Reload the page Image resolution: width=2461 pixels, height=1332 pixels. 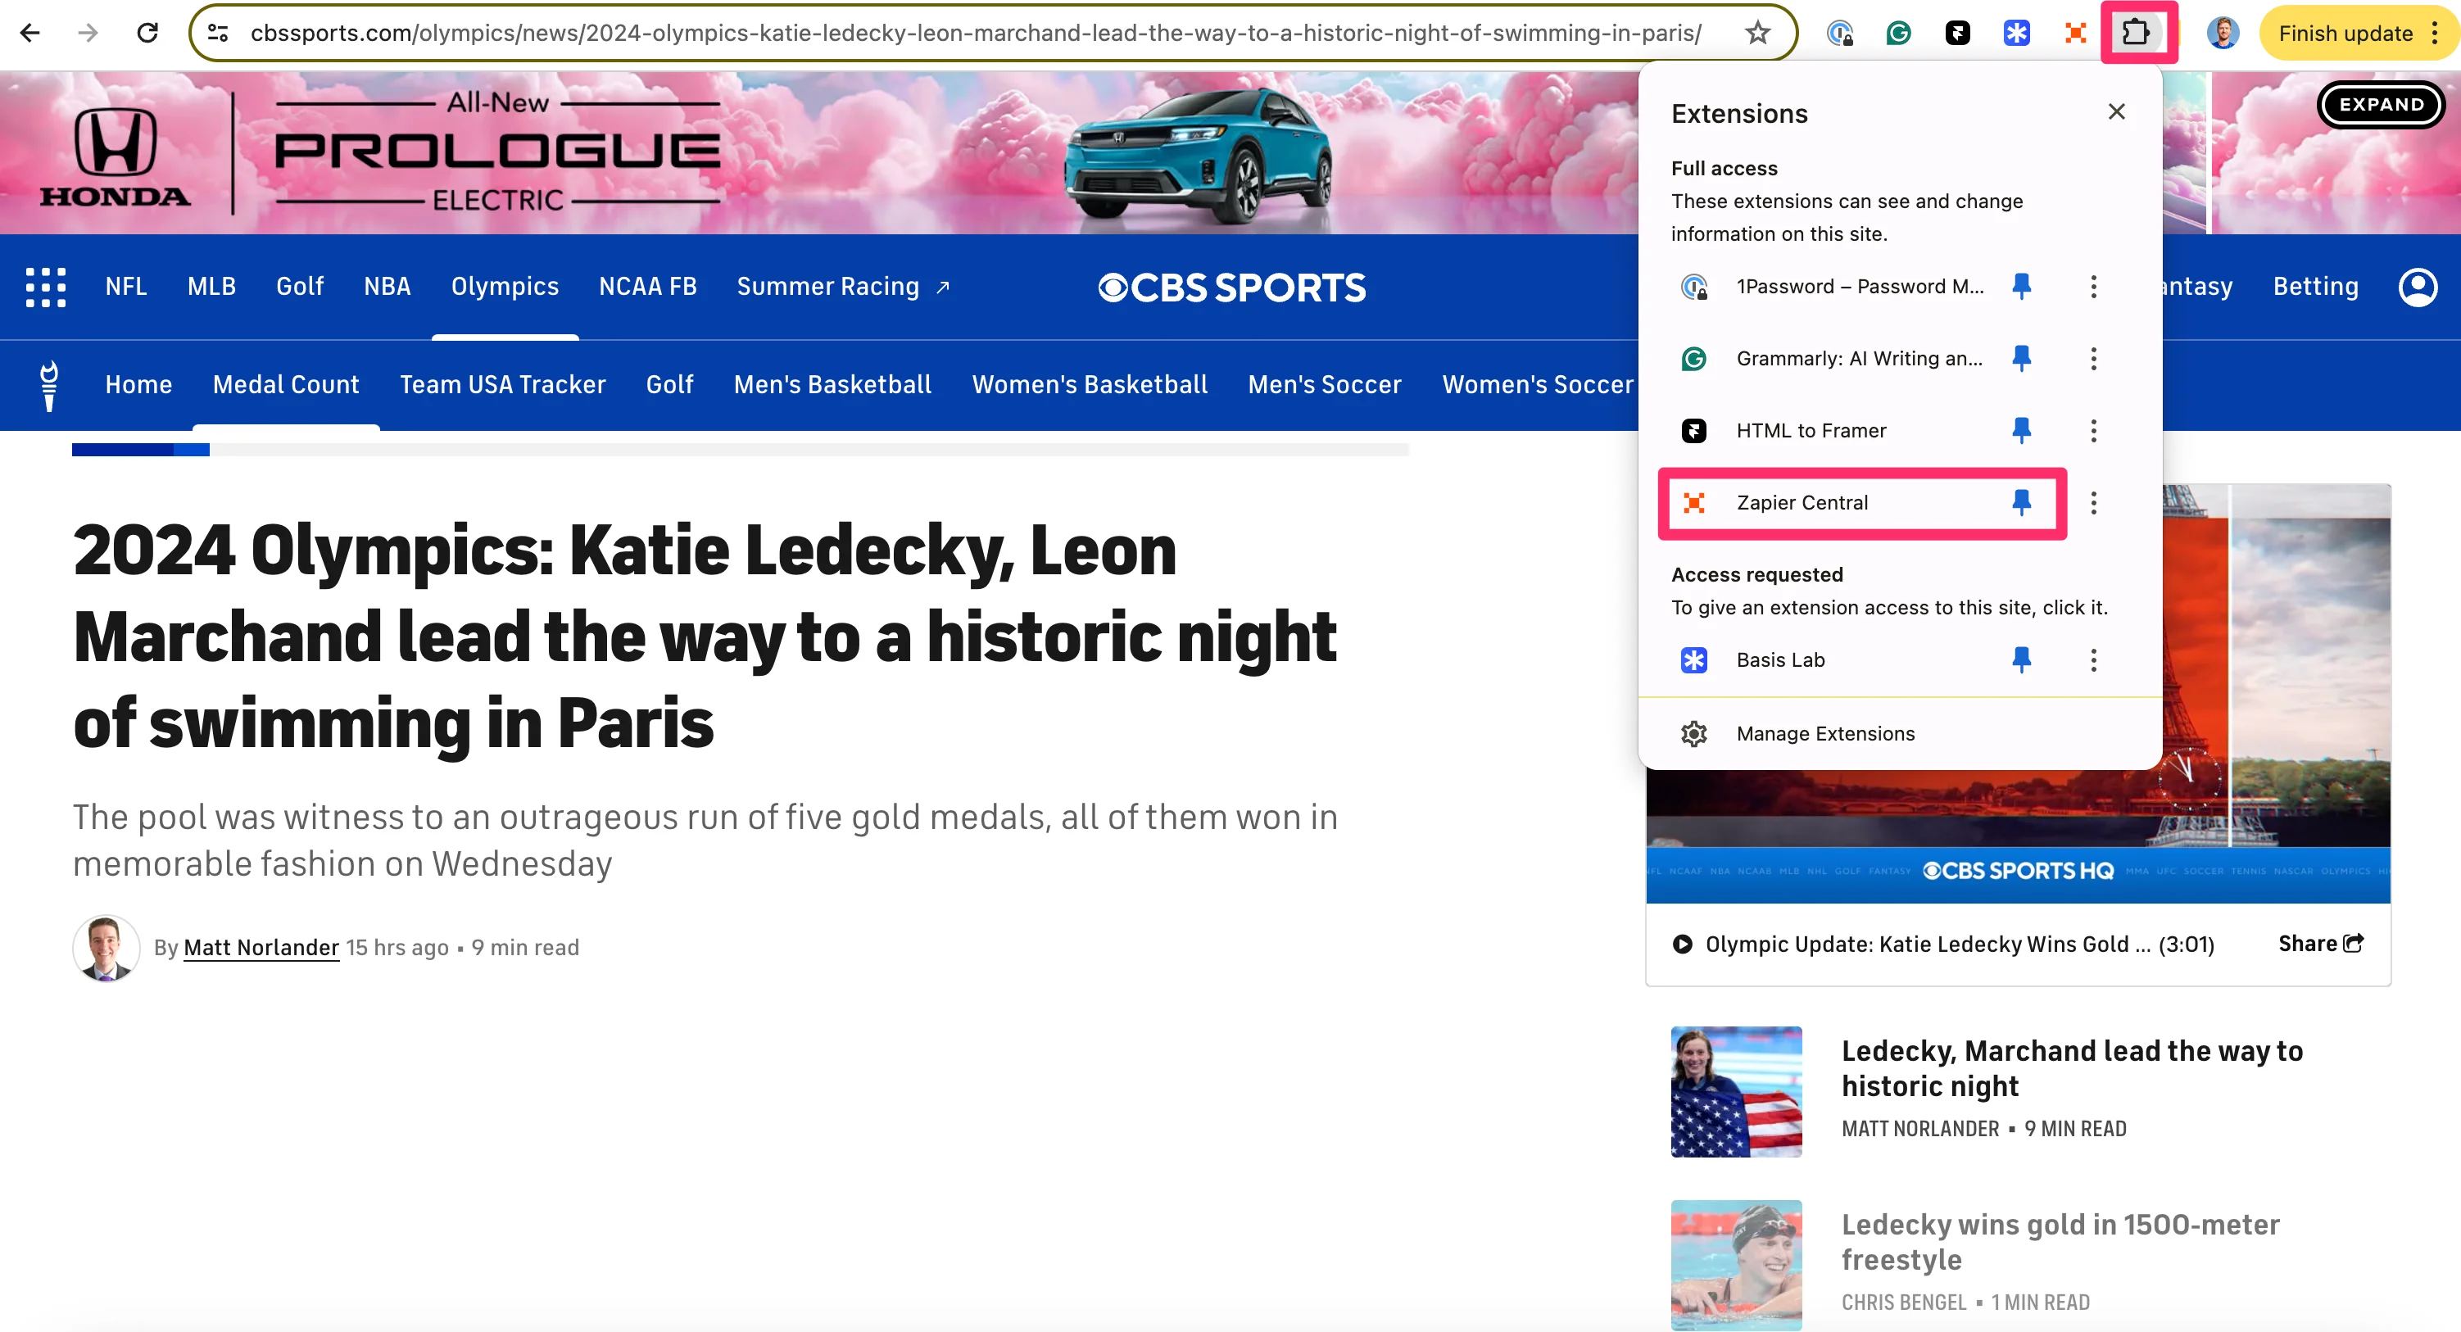(x=147, y=34)
